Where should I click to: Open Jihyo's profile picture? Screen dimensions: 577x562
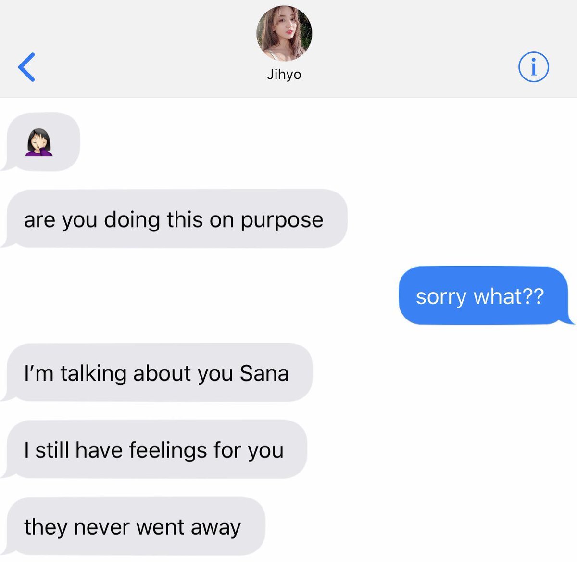pyautogui.click(x=284, y=33)
